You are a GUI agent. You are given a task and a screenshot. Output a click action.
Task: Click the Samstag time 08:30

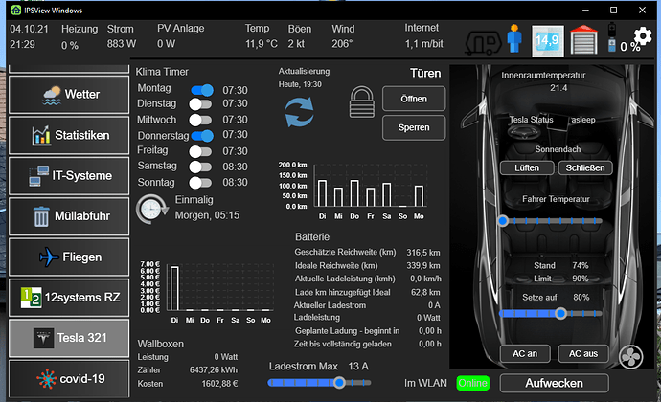point(235,167)
